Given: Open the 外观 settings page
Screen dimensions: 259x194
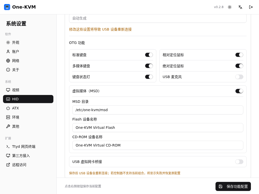Looking at the screenshot, I should click(x=28, y=42).
